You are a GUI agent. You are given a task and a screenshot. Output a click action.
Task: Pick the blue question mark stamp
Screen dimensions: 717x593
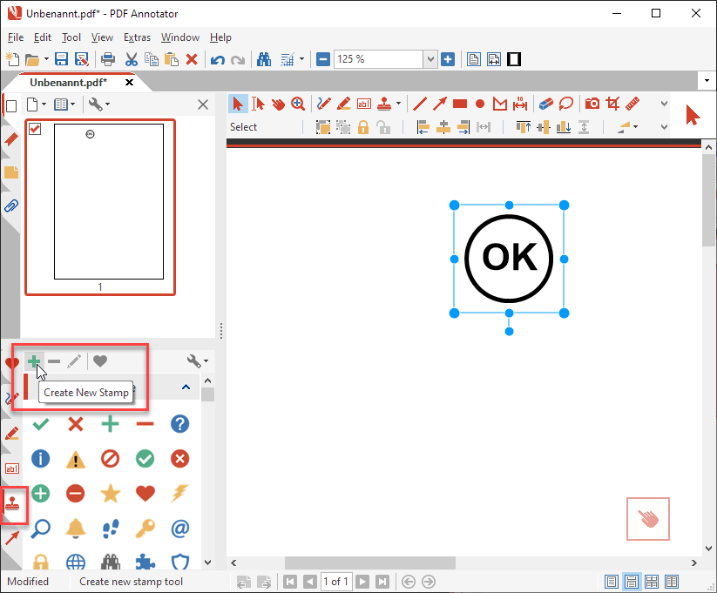(x=179, y=424)
